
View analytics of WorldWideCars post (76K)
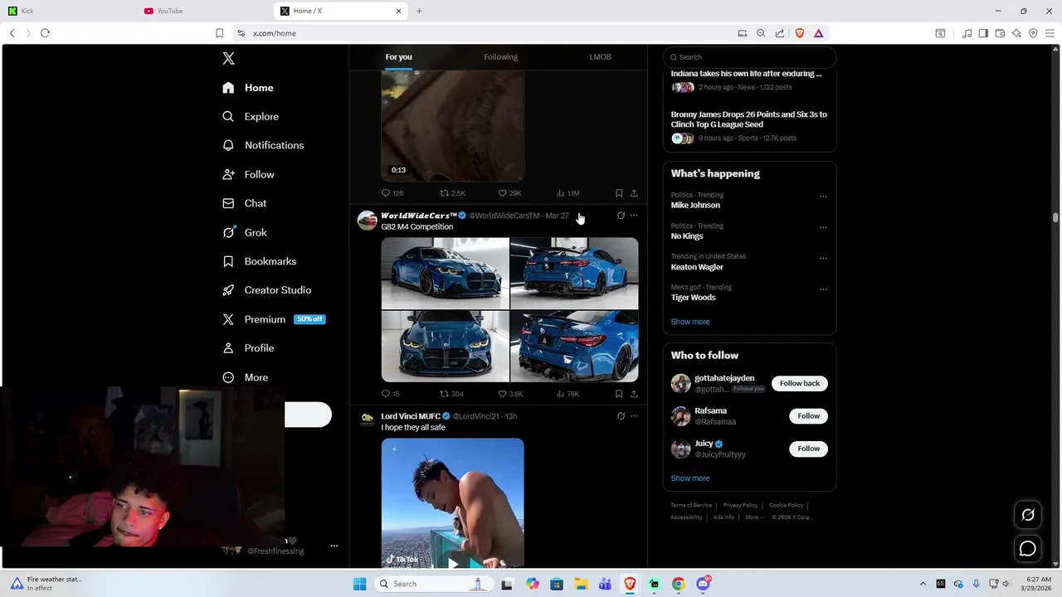[568, 394]
